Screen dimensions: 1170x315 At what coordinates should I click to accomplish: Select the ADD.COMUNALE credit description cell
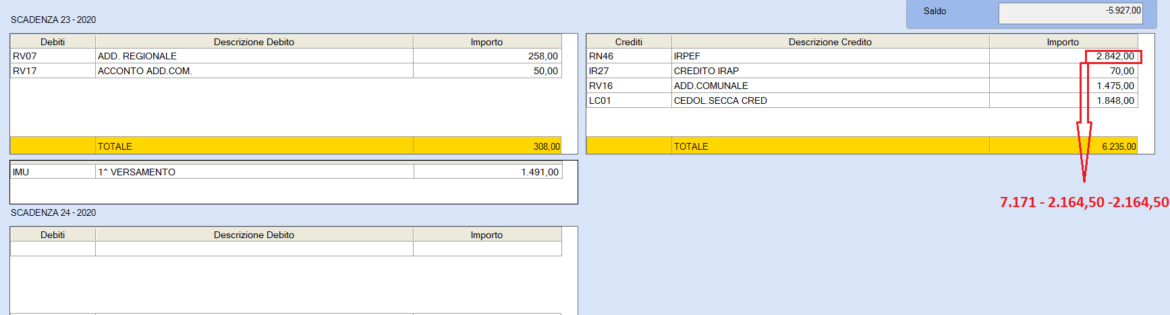[831, 86]
